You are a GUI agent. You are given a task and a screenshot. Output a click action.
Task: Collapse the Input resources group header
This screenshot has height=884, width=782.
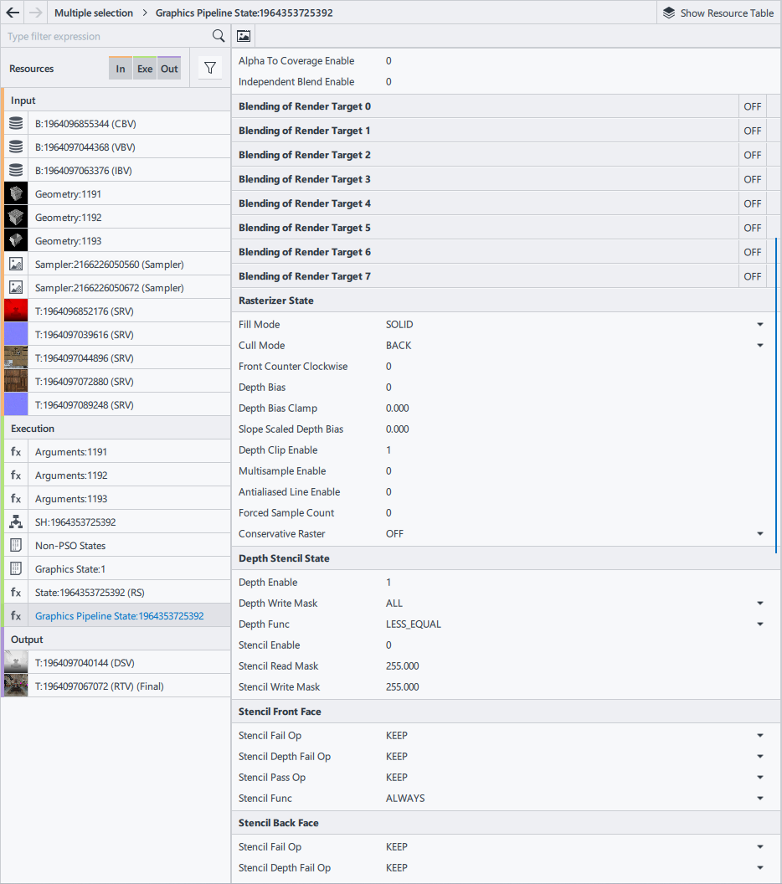[116, 100]
